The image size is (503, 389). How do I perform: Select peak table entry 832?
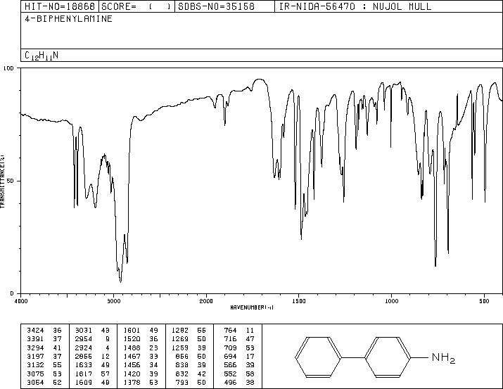tap(191, 374)
